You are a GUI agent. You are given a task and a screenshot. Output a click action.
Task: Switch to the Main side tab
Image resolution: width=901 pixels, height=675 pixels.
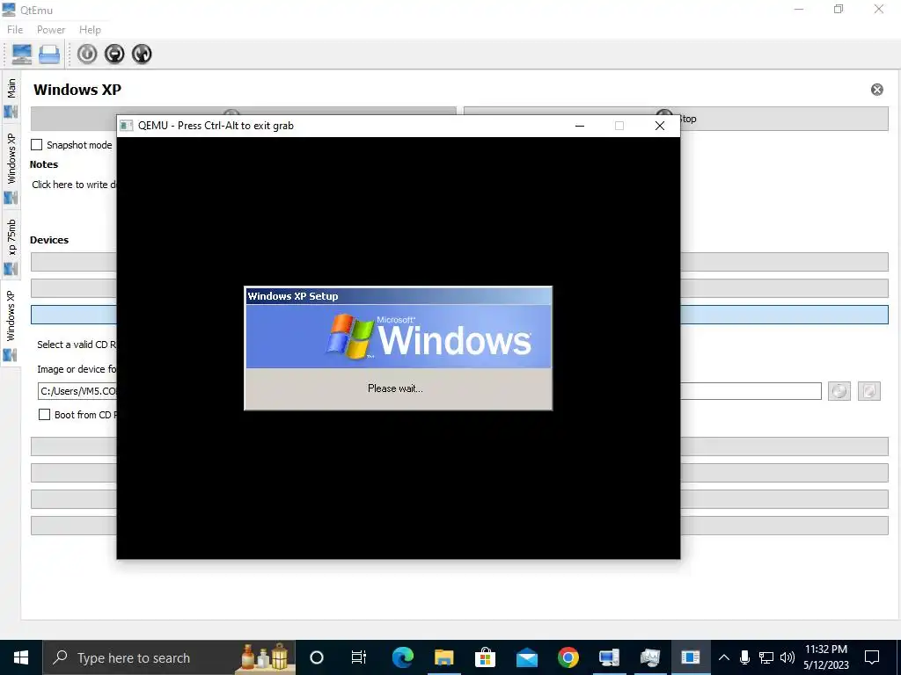pos(11,95)
